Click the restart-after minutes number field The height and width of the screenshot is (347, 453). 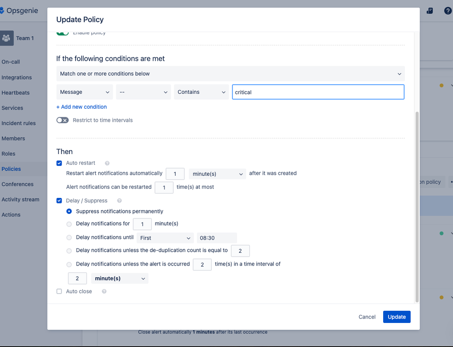175,174
